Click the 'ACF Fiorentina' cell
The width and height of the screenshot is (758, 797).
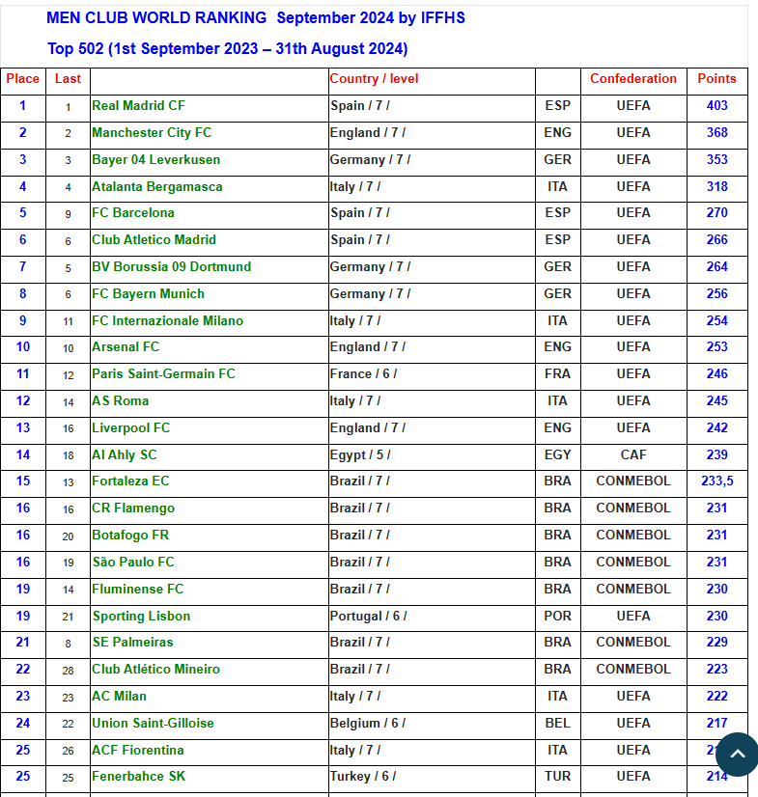point(210,751)
